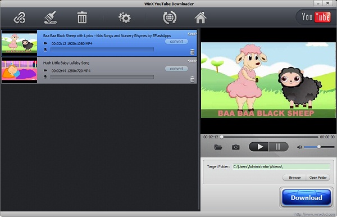Image resolution: width=337 pixels, height=217 pixels.
Task: Browse for a target folder
Action: (x=294, y=178)
